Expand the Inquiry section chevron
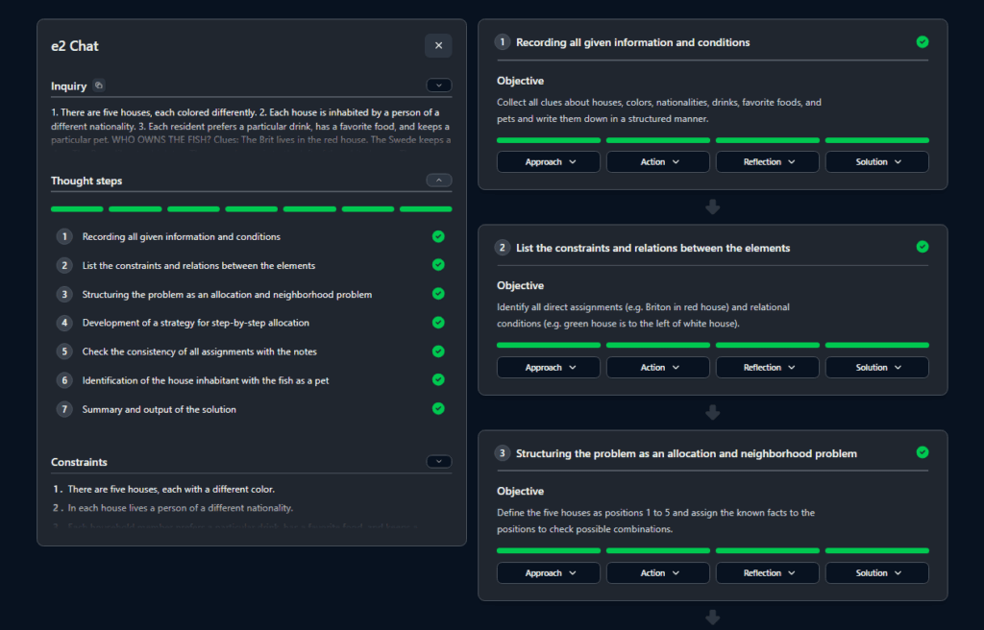The width and height of the screenshot is (984, 630). [438, 85]
